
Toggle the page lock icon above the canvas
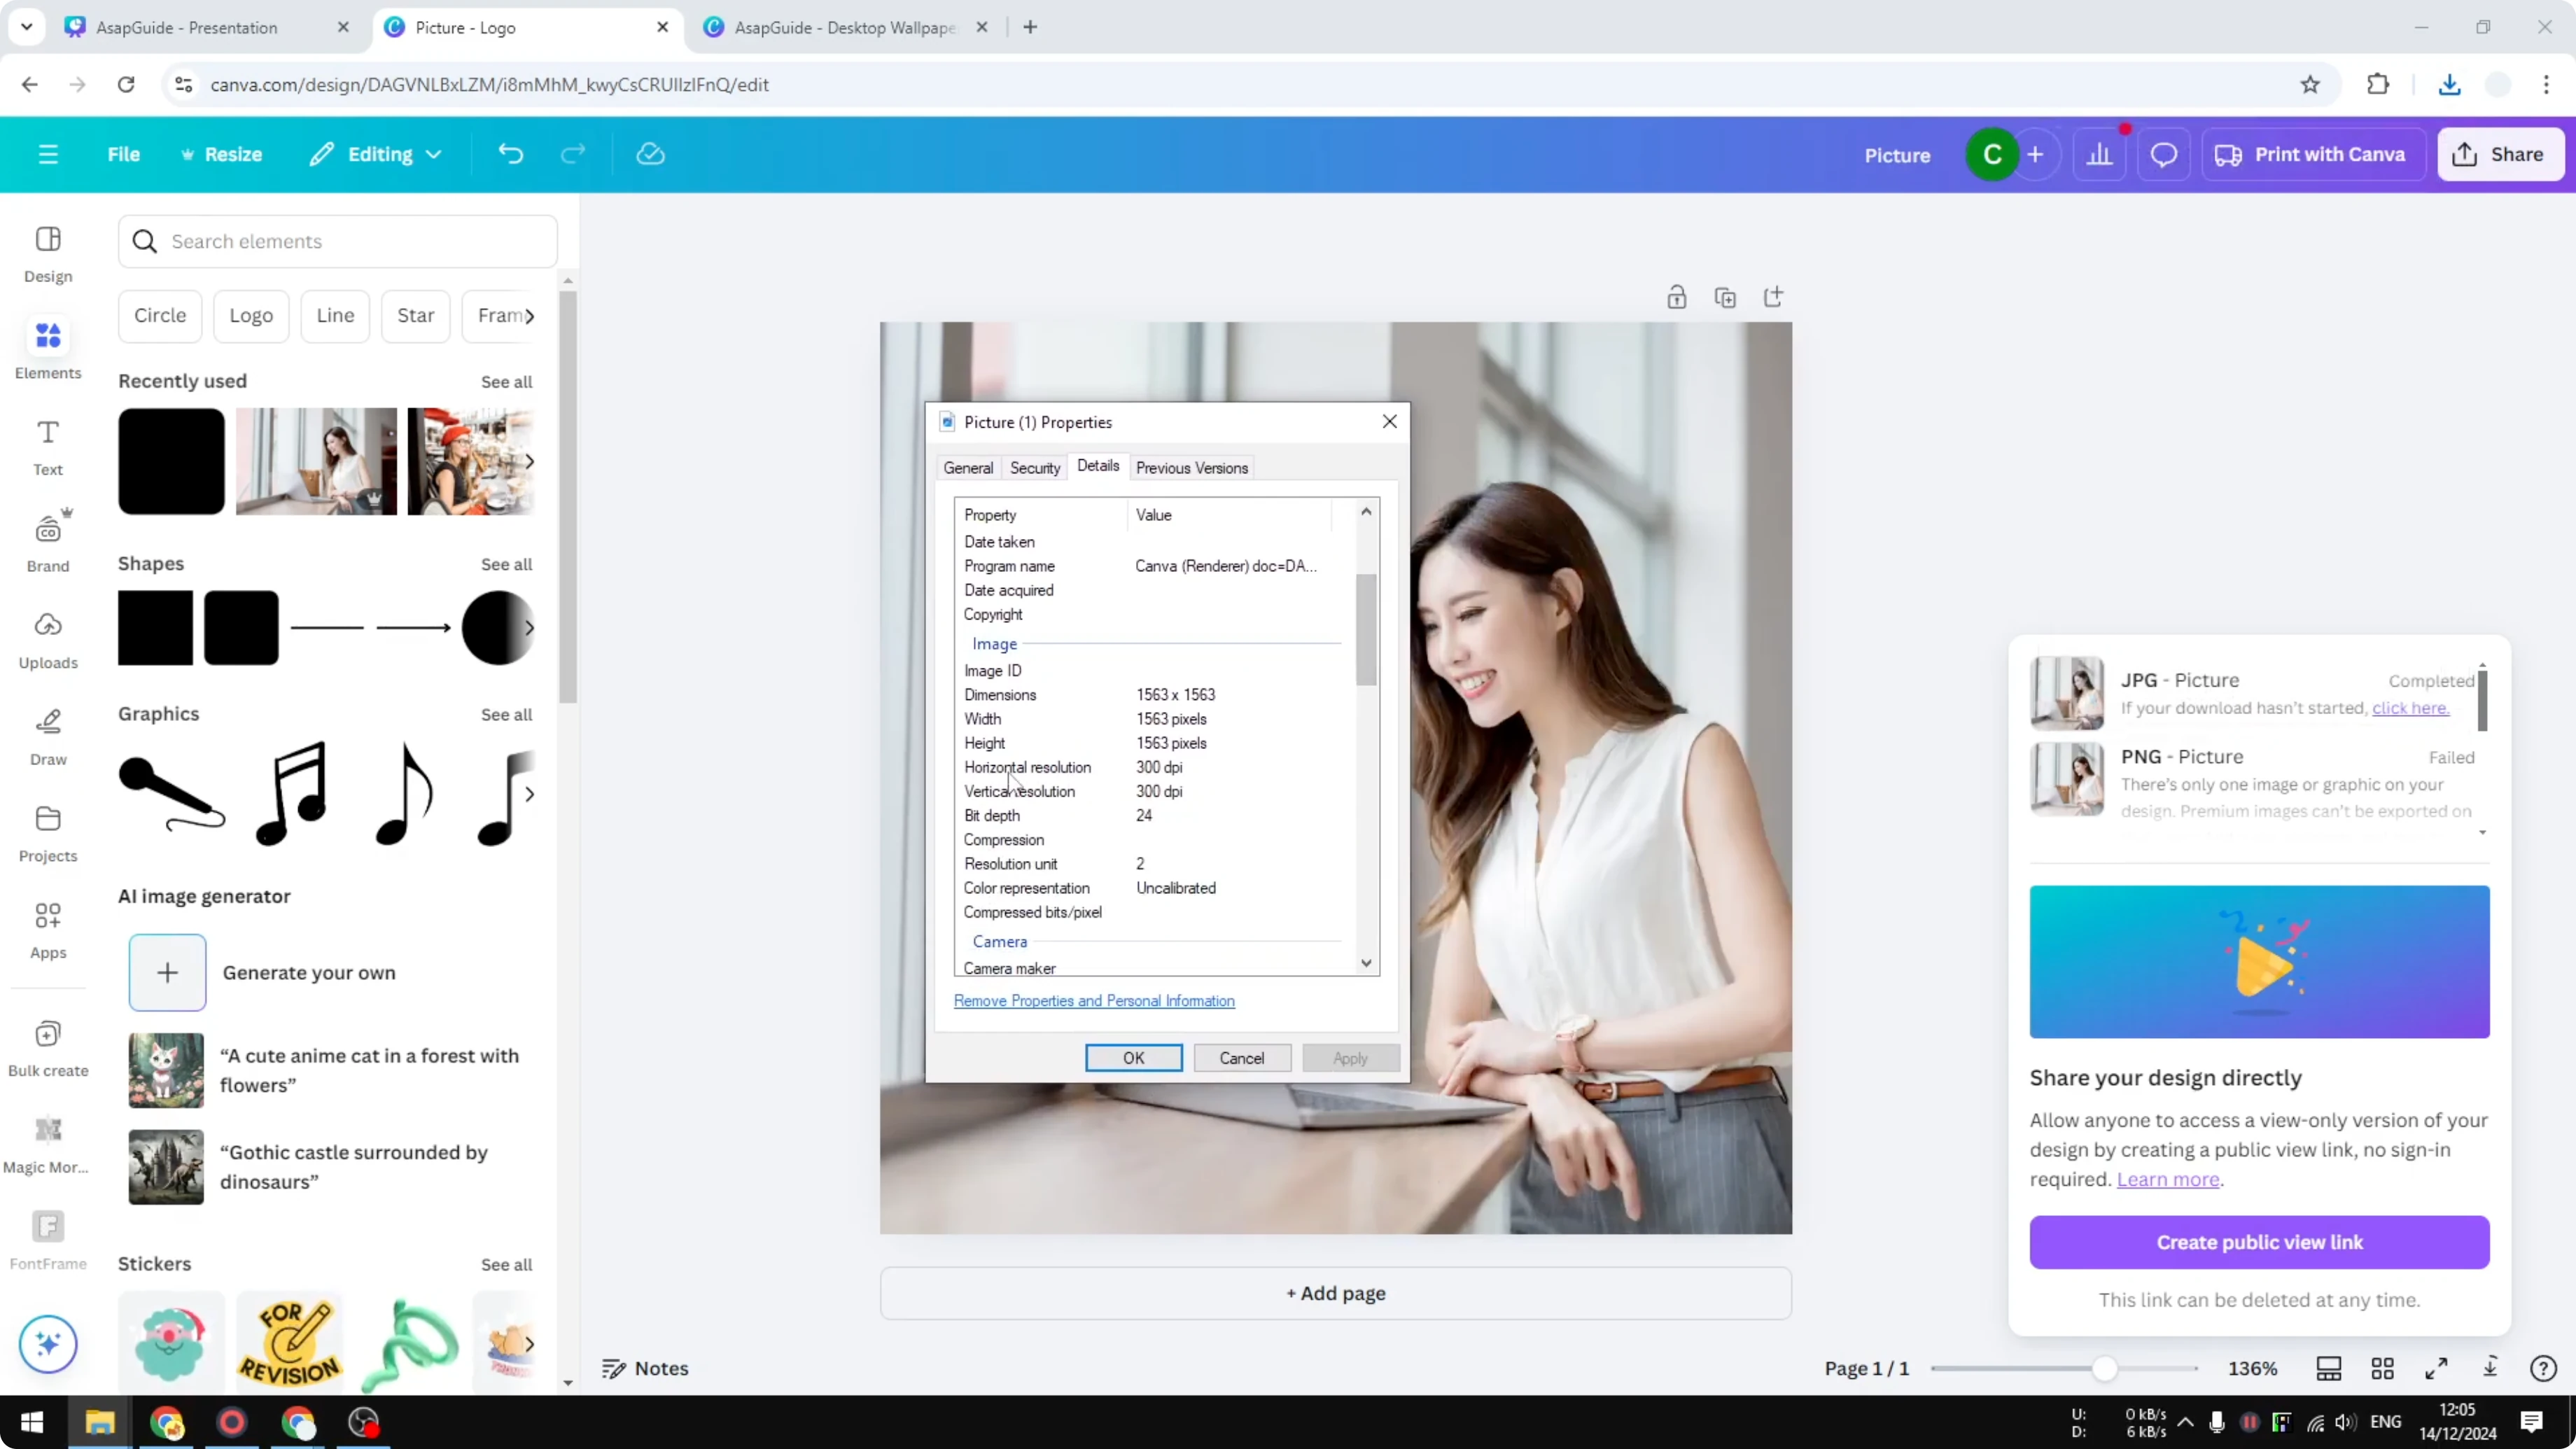[1677, 296]
